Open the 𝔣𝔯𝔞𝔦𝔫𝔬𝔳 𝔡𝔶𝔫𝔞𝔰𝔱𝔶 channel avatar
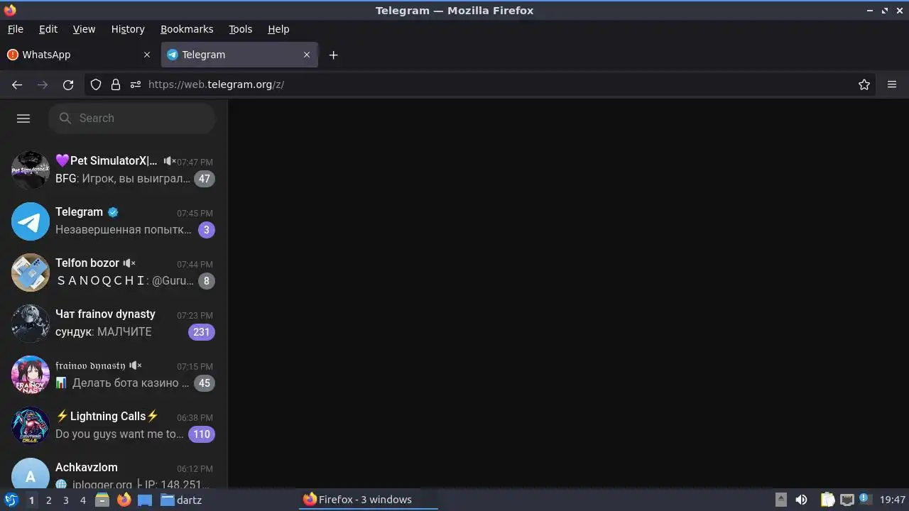Viewport: 909px width, 511px height. [31, 375]
